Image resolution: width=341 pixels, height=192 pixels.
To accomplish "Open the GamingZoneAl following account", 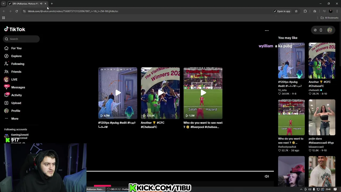I will [17, 136].
